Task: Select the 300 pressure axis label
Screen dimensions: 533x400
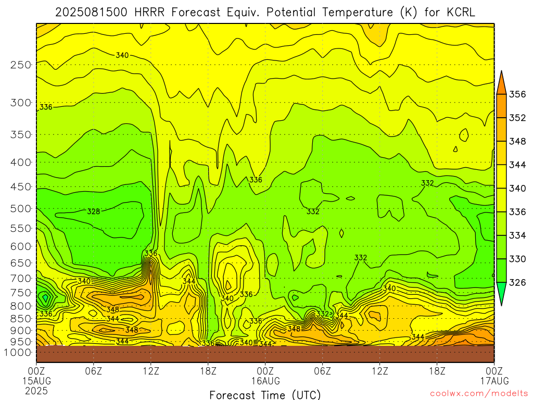Action: [x=21, y=103]
